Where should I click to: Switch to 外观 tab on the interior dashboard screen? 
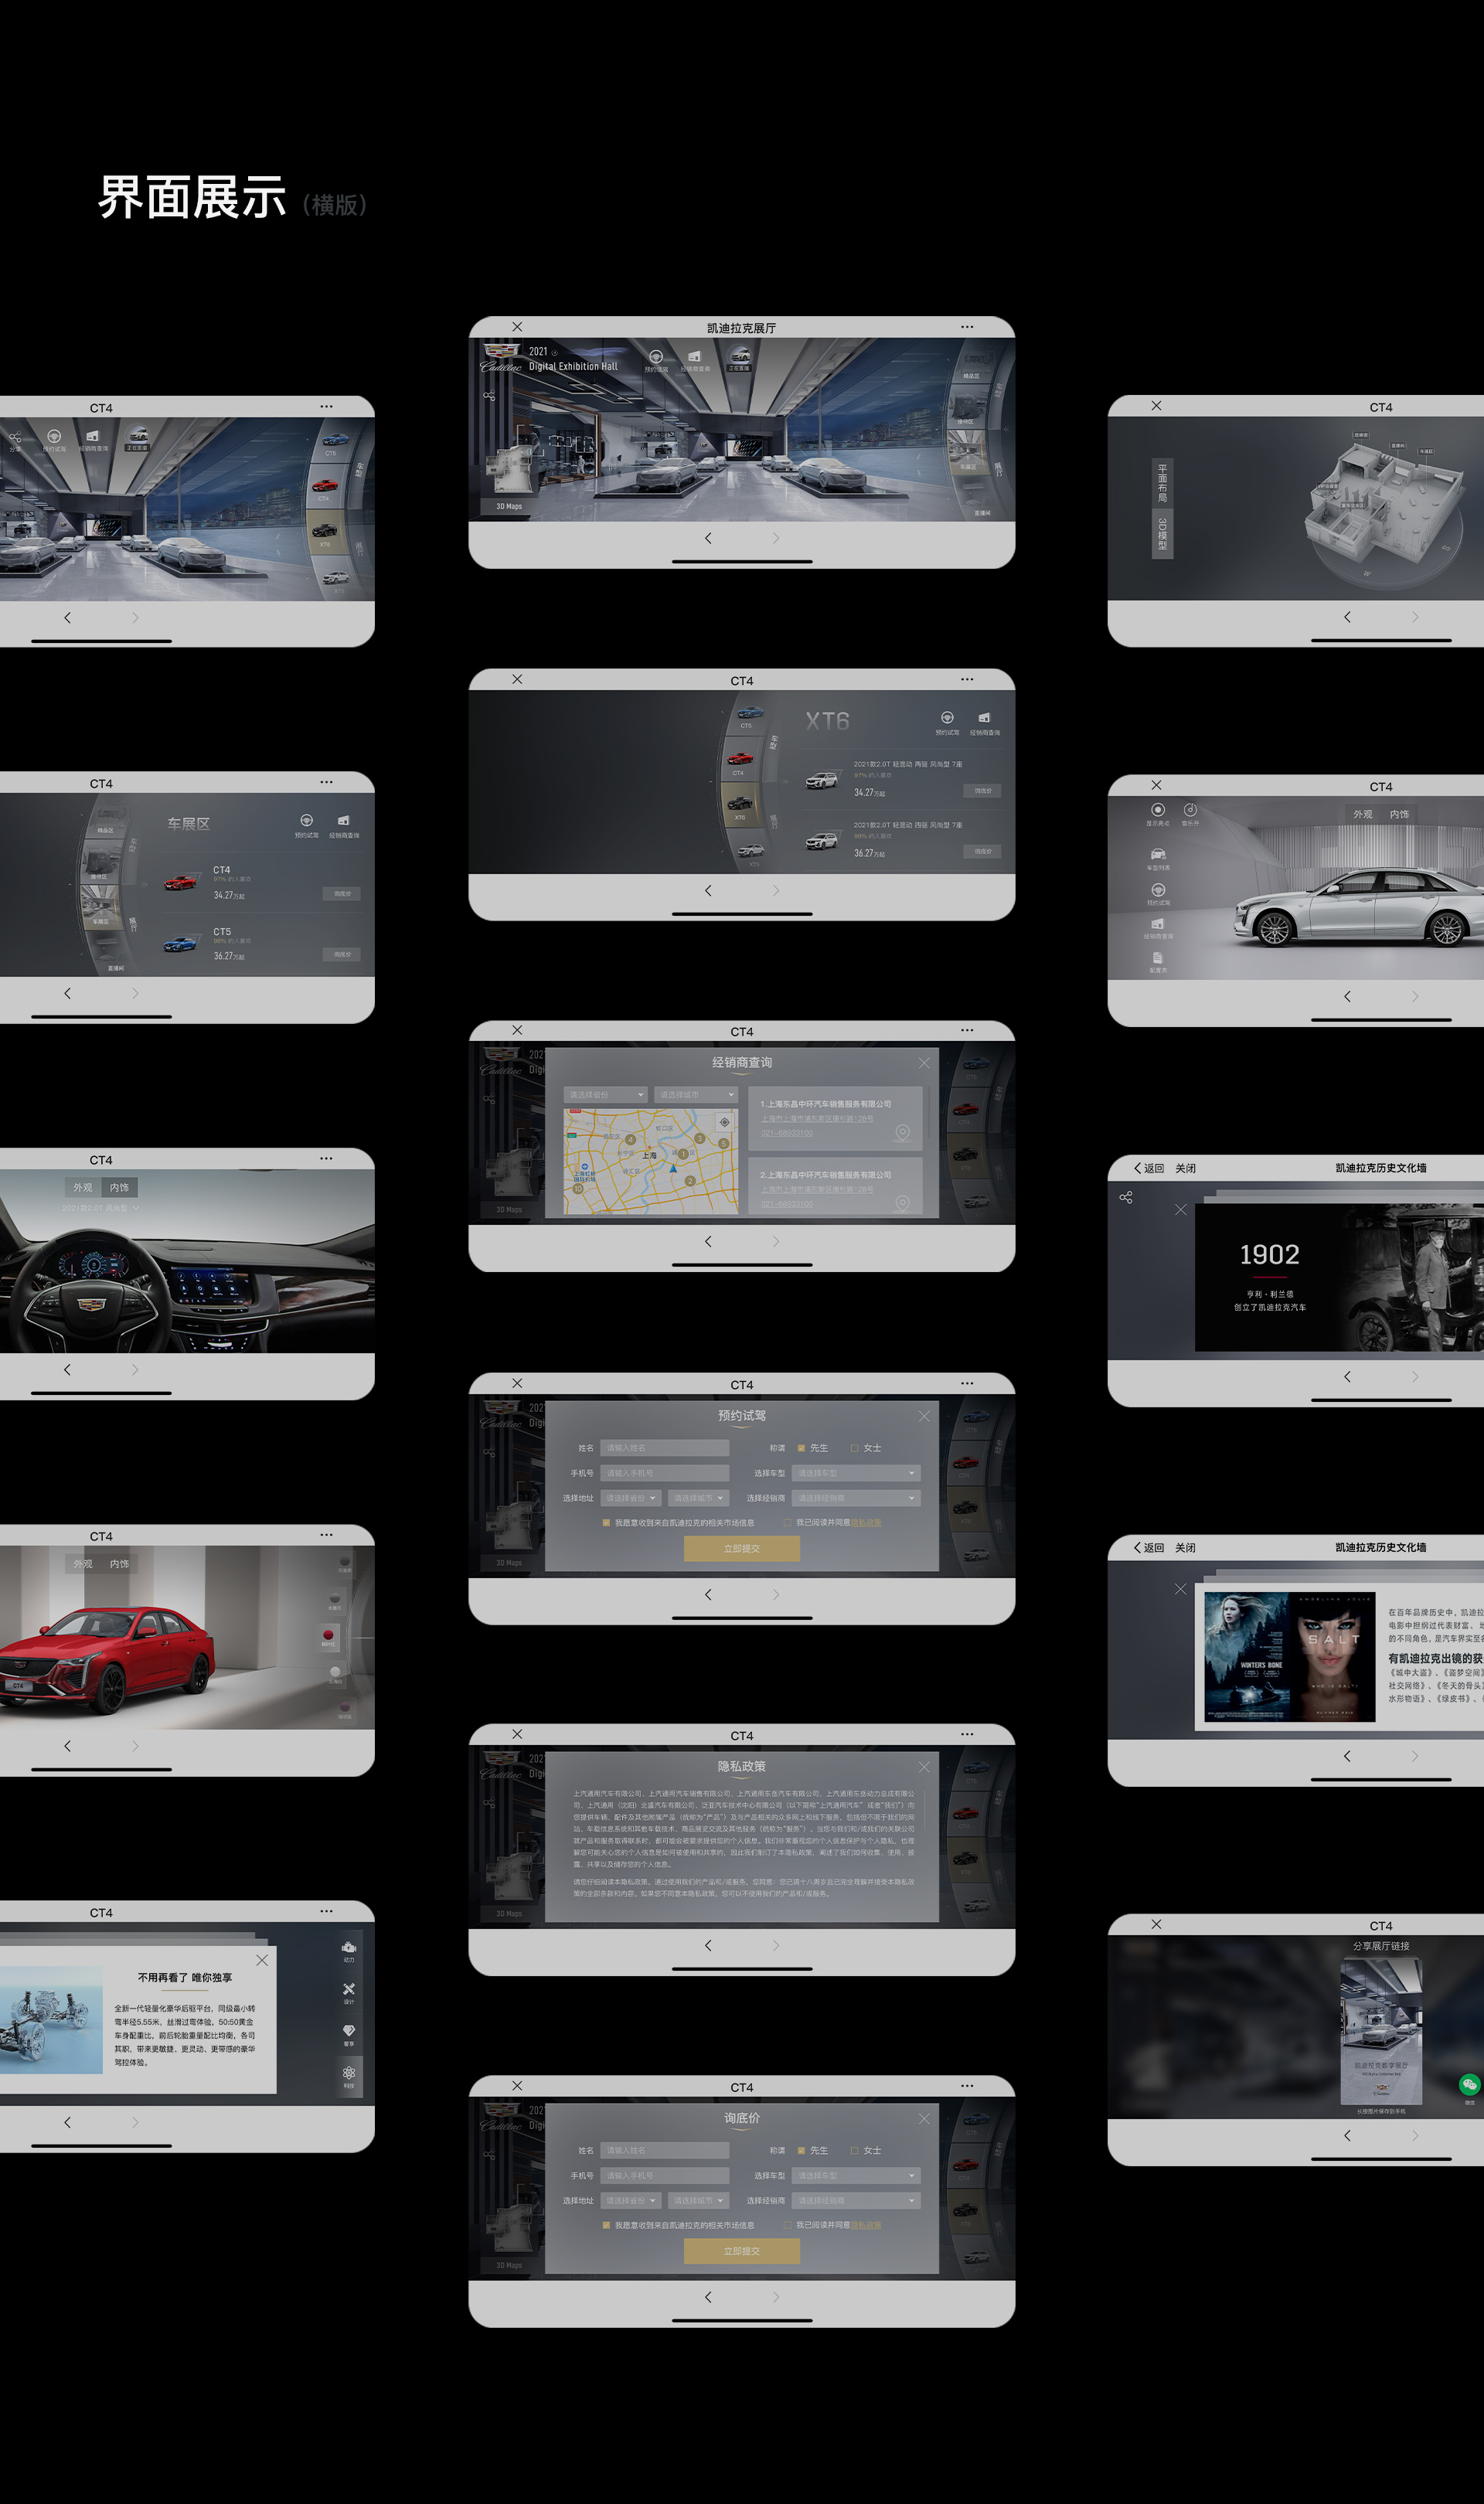[83, 1188]
